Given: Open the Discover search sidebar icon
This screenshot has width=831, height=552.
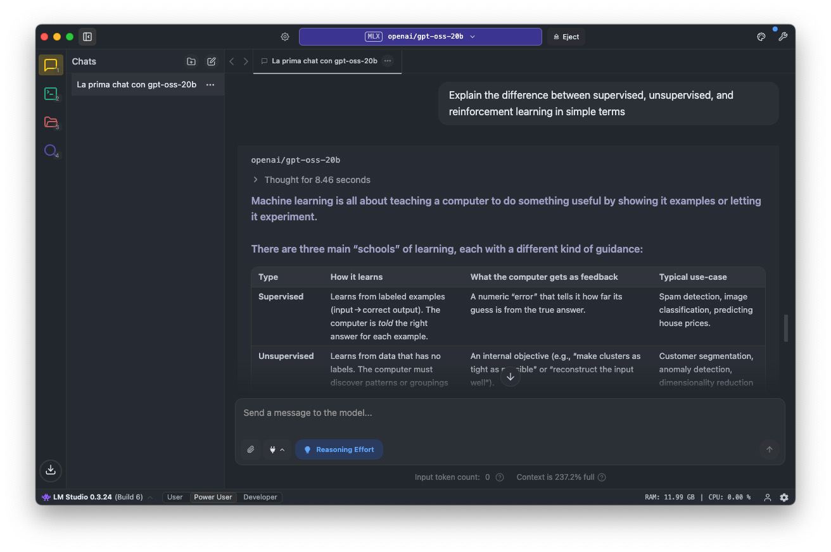Looking at the screenshot, I should tap(51, 151).
